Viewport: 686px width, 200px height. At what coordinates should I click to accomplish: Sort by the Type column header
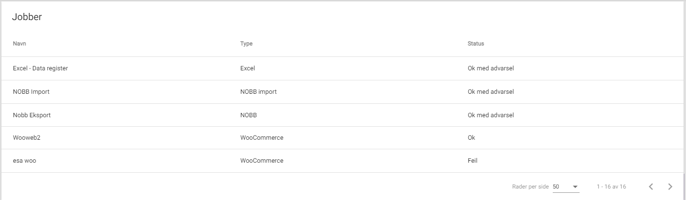(x=246, y=44)
